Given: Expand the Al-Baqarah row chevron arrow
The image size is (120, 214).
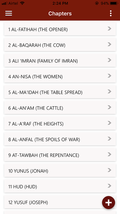Looking at the screenshot, I should point(109,44).
